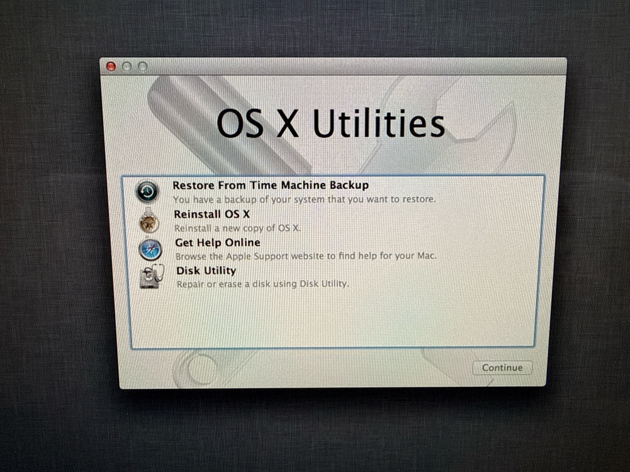Choose the Disk Utility stethoscope icon
Viewport: 630px width, 472px height.
click(x=152, y=277)
